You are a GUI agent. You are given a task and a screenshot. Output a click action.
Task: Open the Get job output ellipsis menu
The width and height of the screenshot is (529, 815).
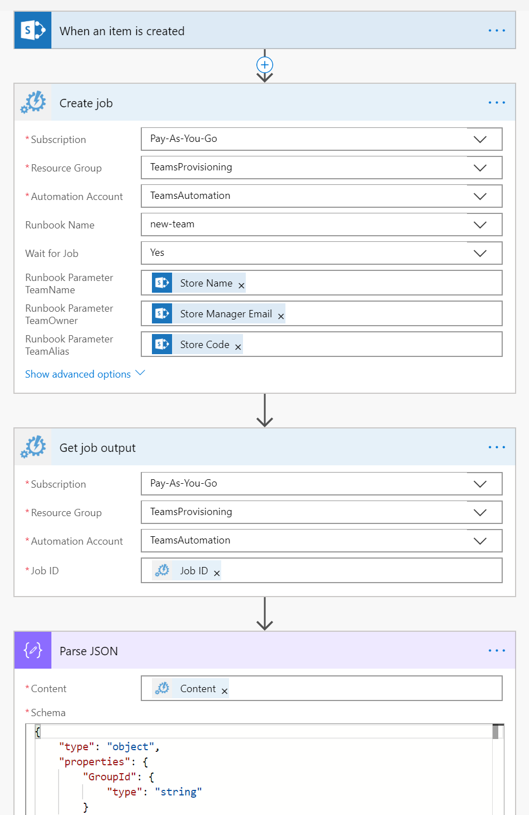pos(497,447)
